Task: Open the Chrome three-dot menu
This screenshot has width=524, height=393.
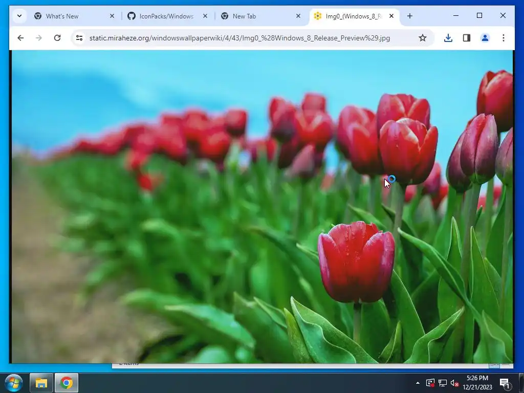Action: tap(504, 38)
